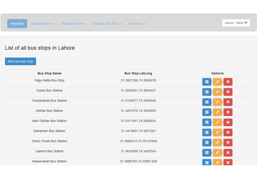Expand Manage Bus Stop menu

(107, 23)
